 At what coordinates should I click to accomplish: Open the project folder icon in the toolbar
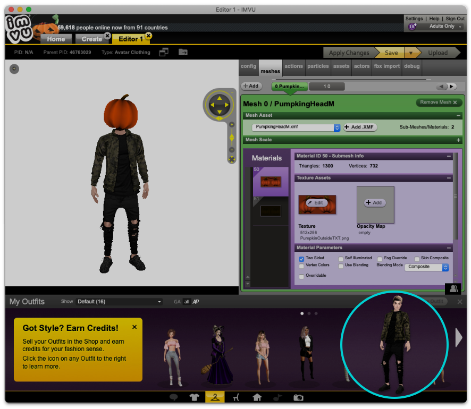tap(183, 52)
